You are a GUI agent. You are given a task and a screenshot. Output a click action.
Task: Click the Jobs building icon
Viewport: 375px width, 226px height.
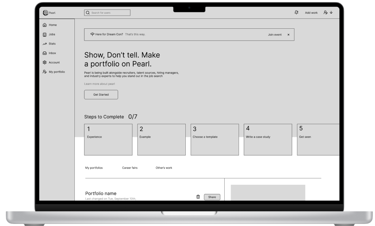(x=45, y=34)
